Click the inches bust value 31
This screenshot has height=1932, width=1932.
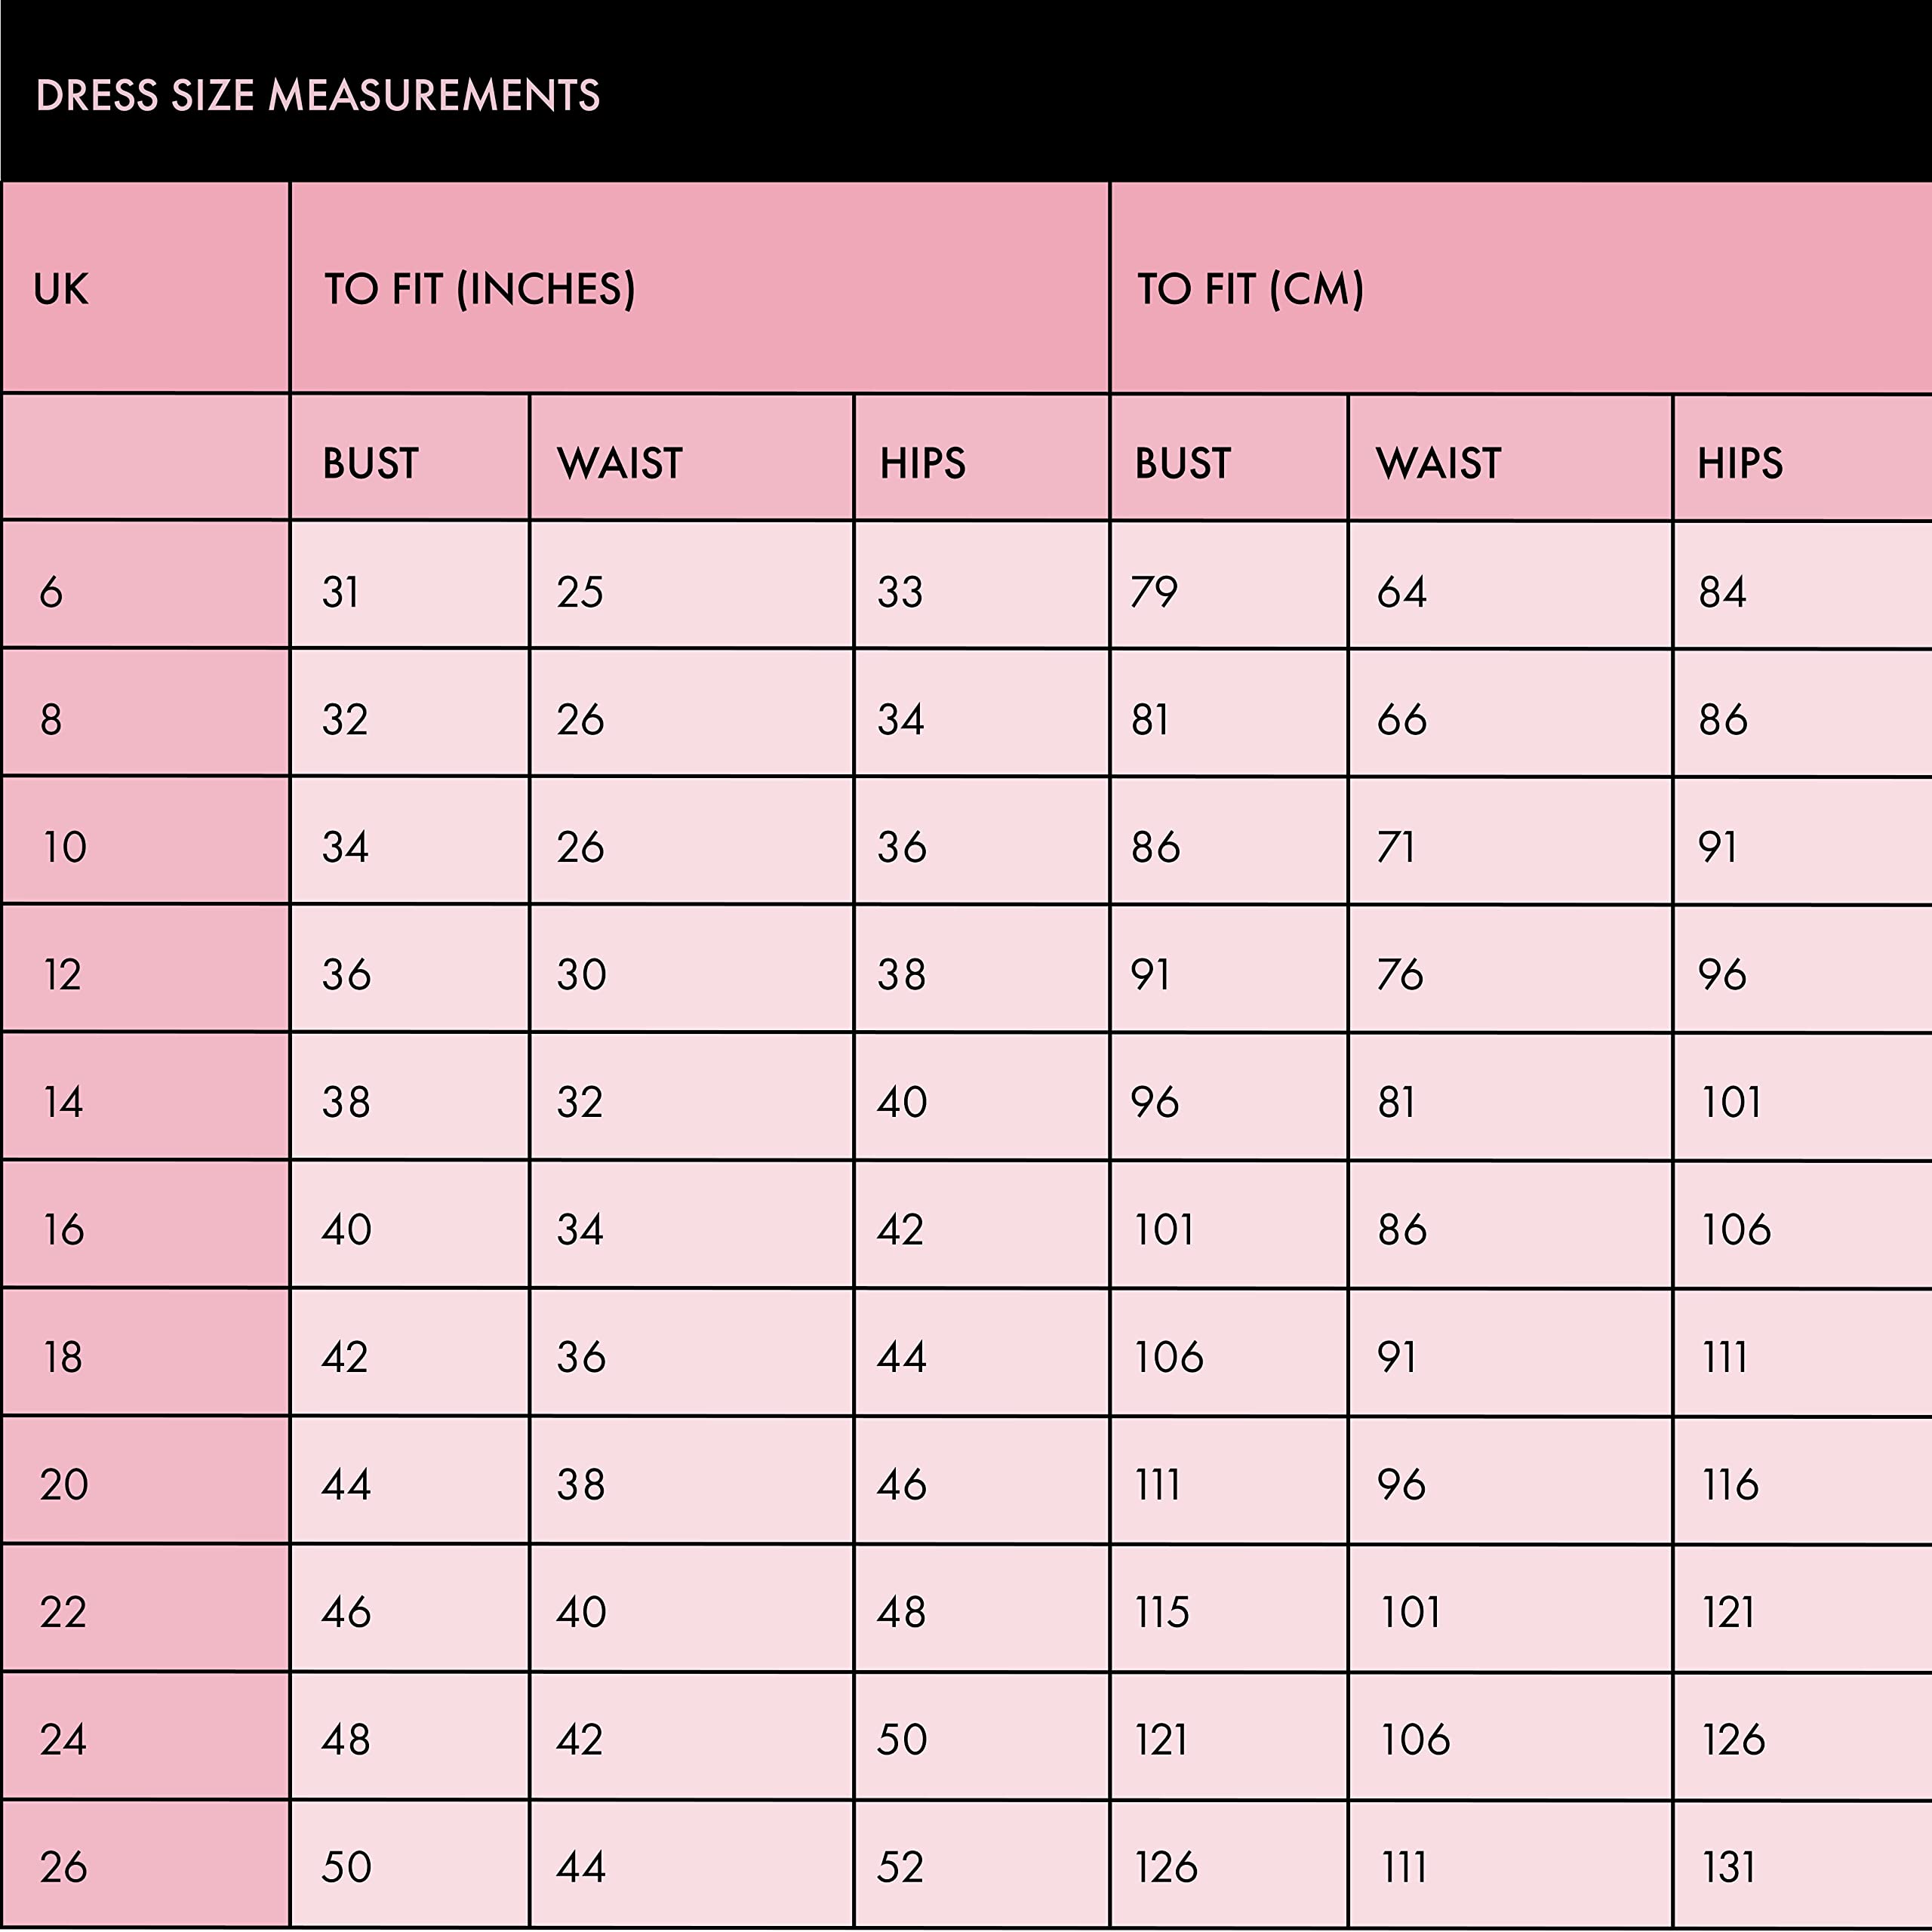pos(341,592)
